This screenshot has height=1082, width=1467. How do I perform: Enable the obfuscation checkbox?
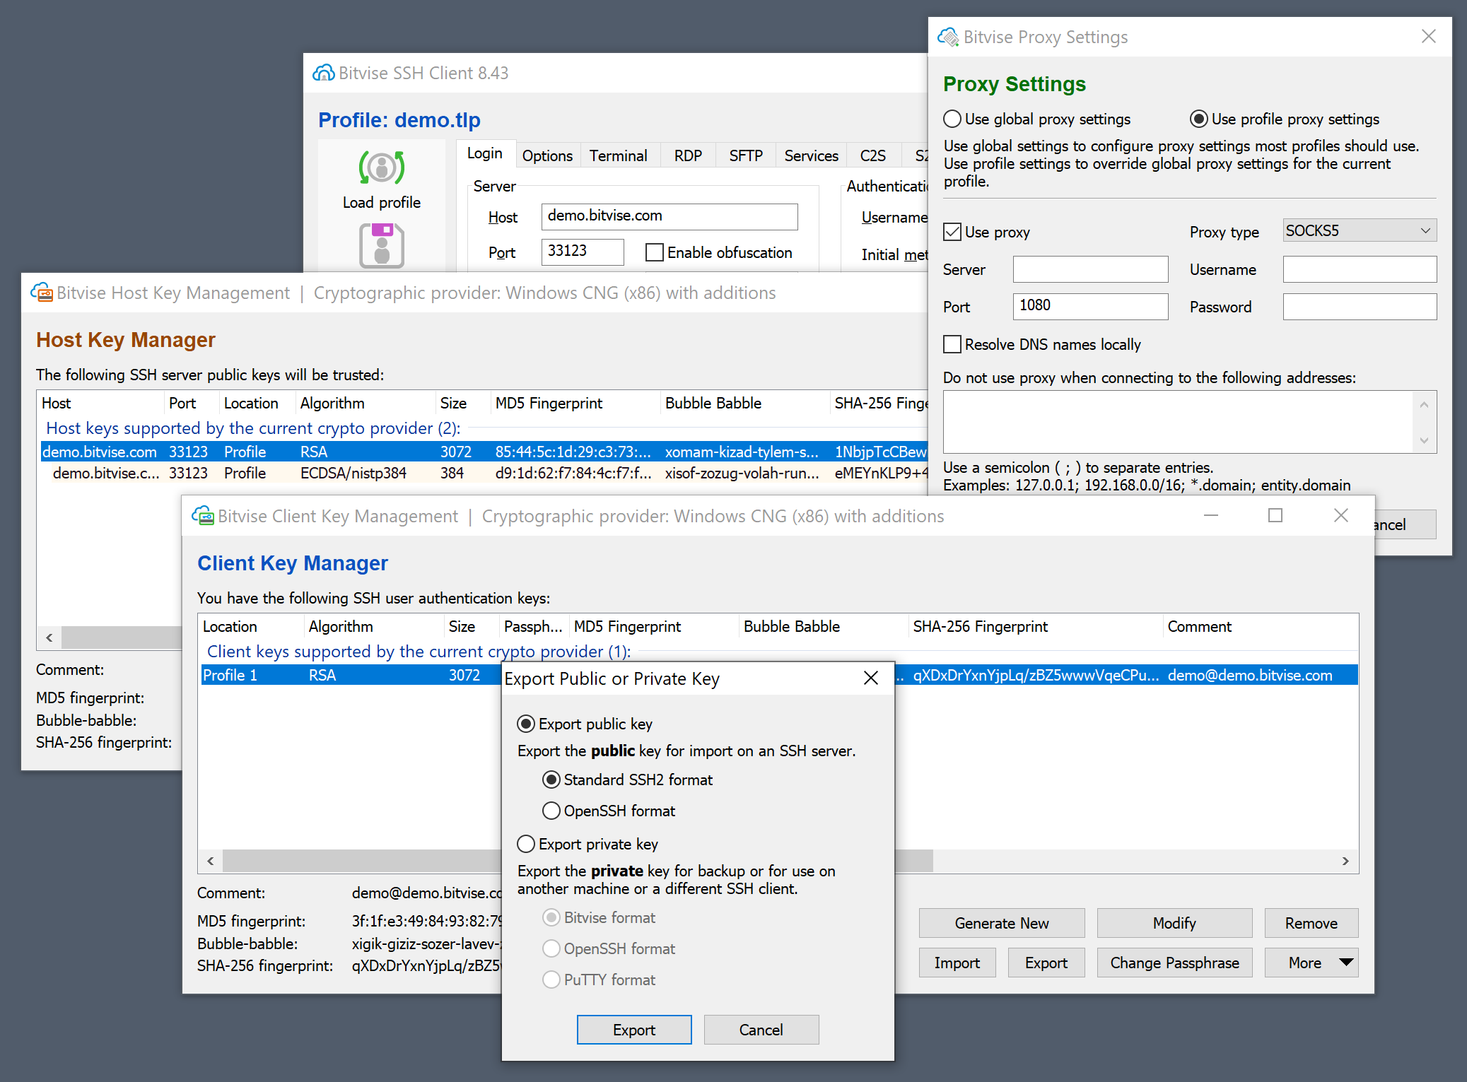[655, 253]
